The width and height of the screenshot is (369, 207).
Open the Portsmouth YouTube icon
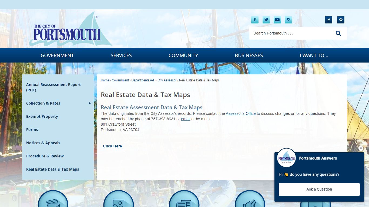(x=277, y=20)
